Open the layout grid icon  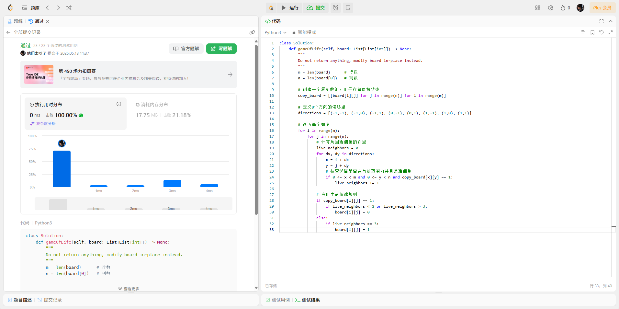[538, 8]
